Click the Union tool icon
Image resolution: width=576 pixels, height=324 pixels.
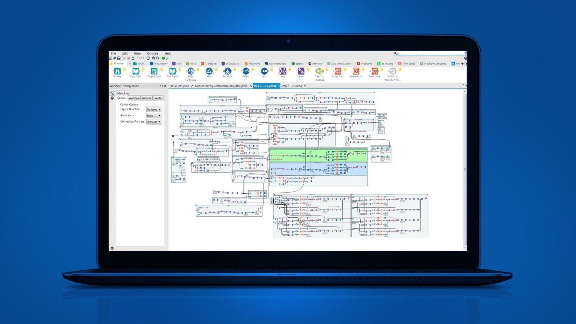tap(301, 71)
